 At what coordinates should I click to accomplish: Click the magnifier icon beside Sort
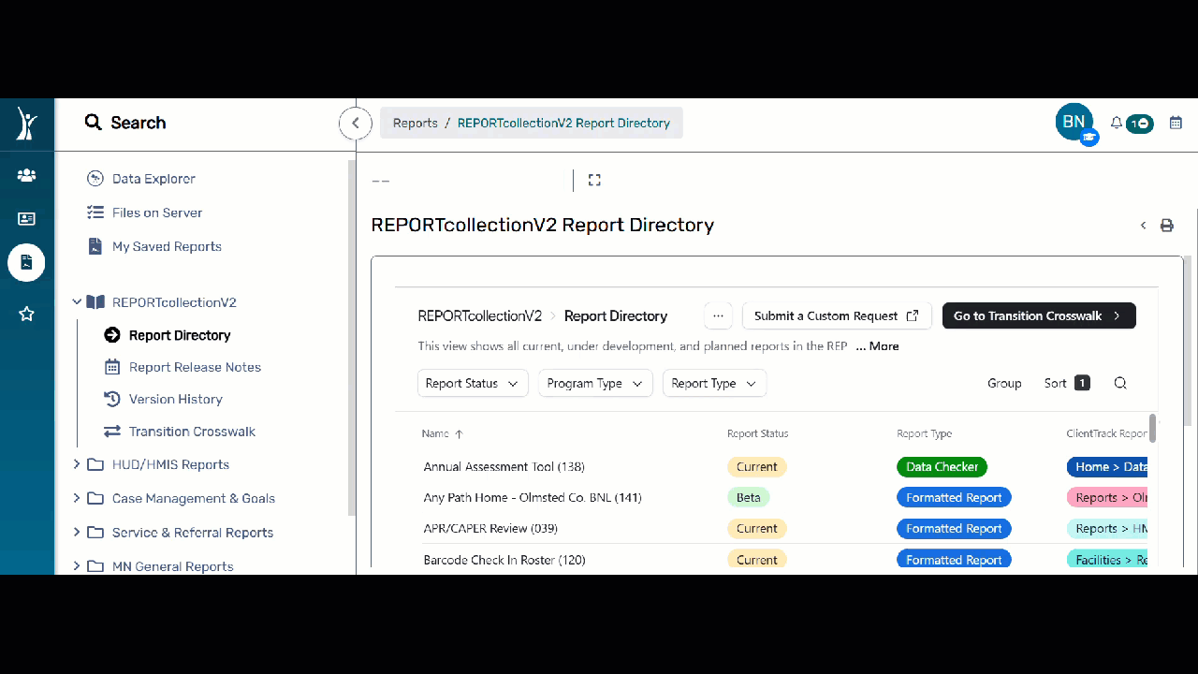tap(1120, 383)
